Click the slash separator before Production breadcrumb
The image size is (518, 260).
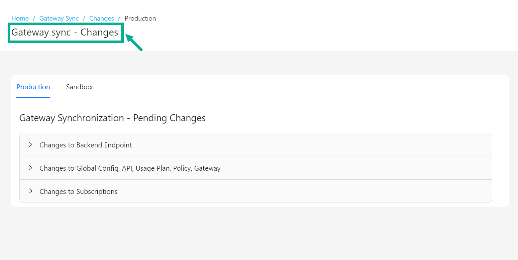(119, 19)
